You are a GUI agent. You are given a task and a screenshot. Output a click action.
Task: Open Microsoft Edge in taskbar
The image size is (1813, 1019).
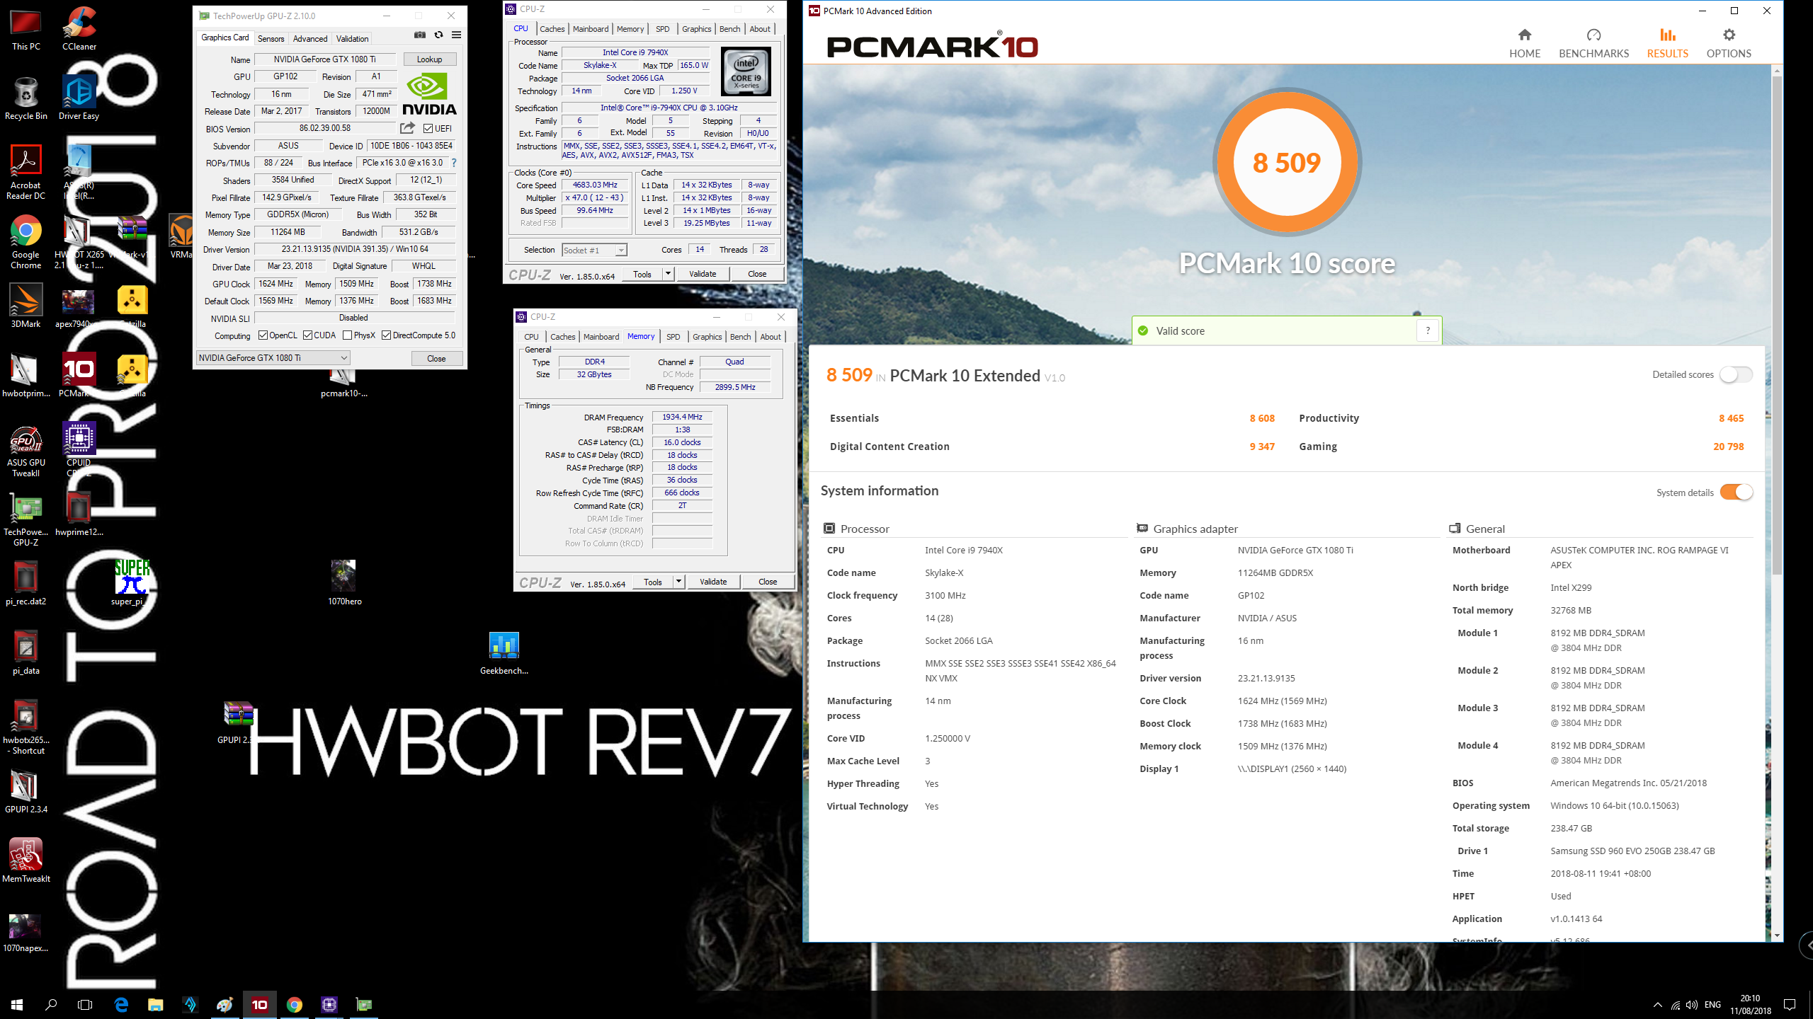pos(122,1005)
